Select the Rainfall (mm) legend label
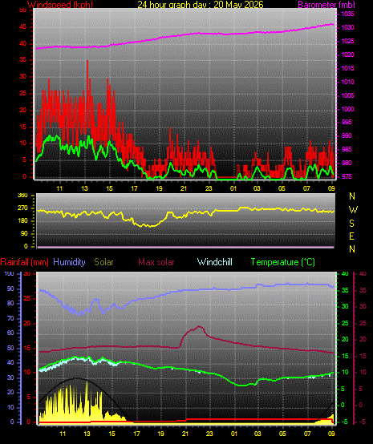This screenshot has width=373, height=444. [x=24, y=262]
